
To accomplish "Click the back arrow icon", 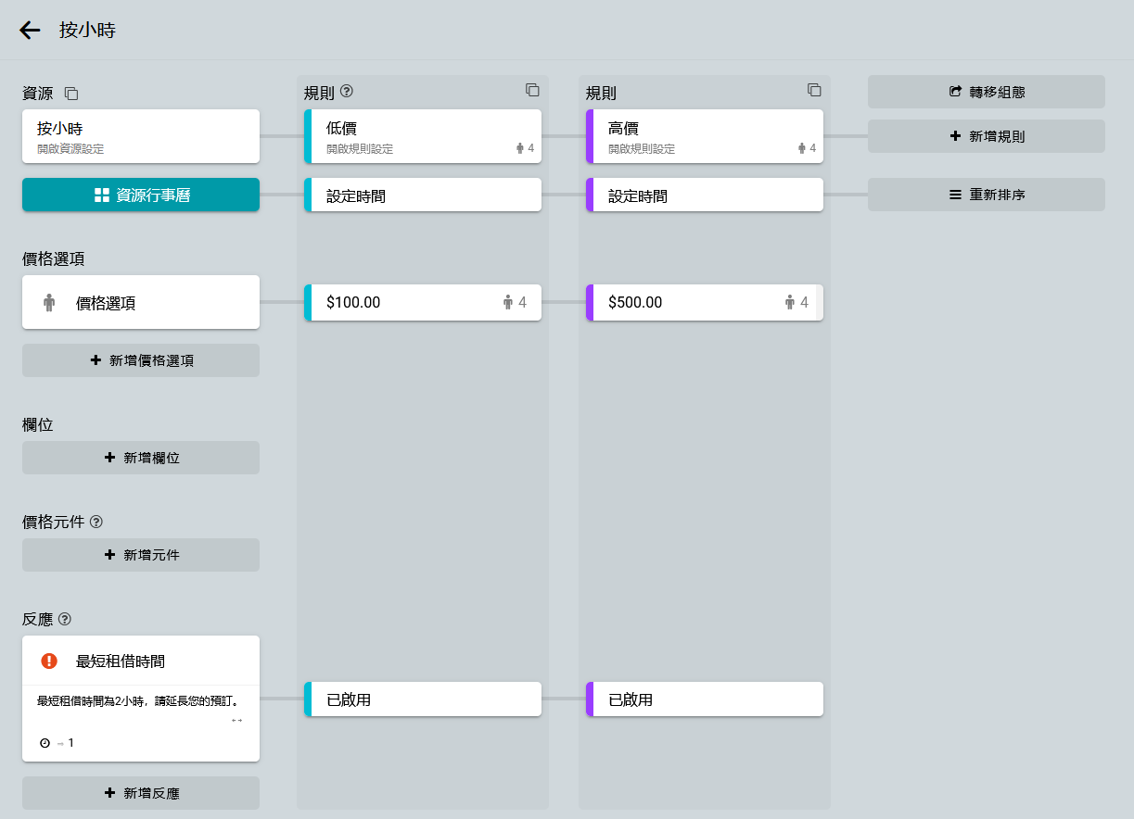I will tap(30, 31).
